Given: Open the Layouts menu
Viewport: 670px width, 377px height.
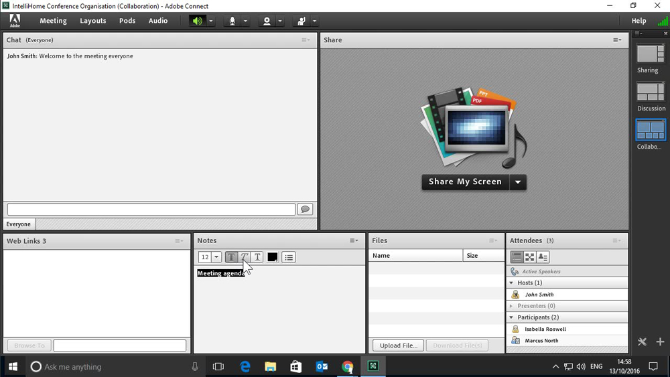Looking at the screenshot, I should pos(92,21).
